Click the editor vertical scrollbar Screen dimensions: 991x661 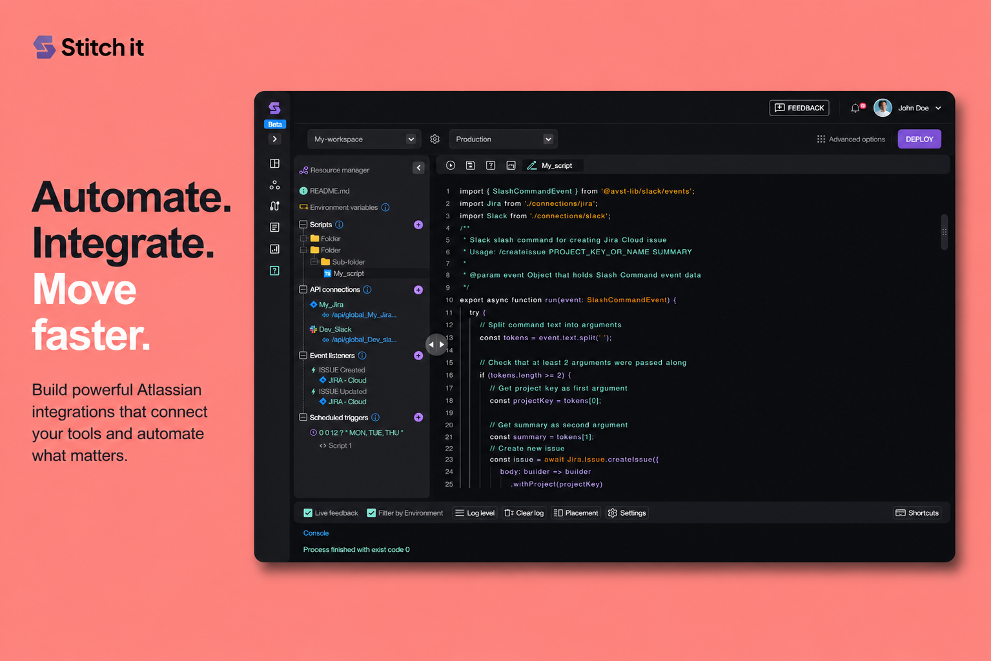[x=944, y=232]
